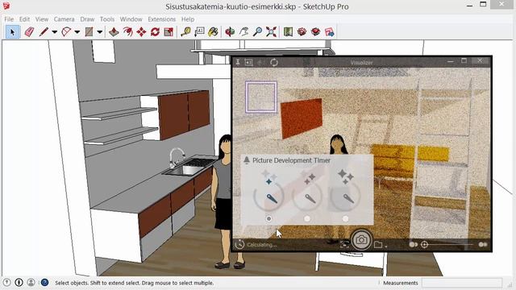Pick the Eraser tool
516x290 pixels.
(29, 32)
